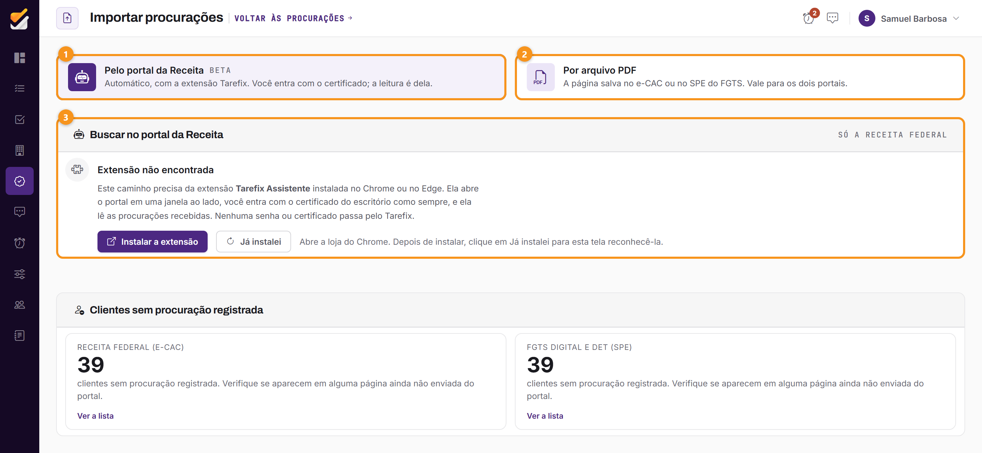Open Ver a lista under FGTS Digital
Image resolution: width=982 pixels, height=453 pixels.
click(545, 416)
